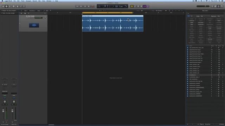The height and width of the screenshot is (126, 225).
Task: Click the track header pan knob
Action: coord(45,17)
